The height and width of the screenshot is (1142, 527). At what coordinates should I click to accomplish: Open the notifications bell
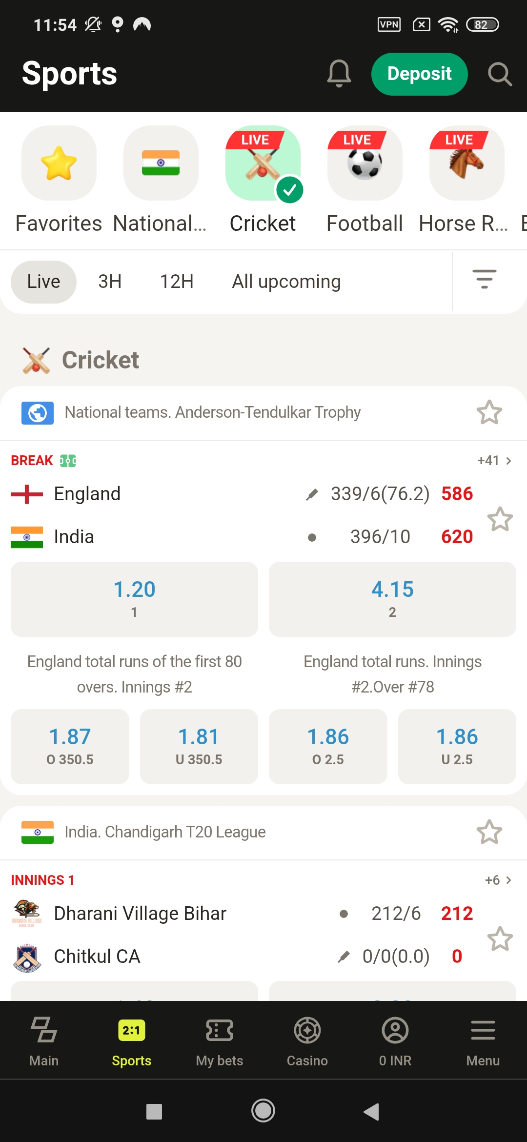tap(339, 74)
